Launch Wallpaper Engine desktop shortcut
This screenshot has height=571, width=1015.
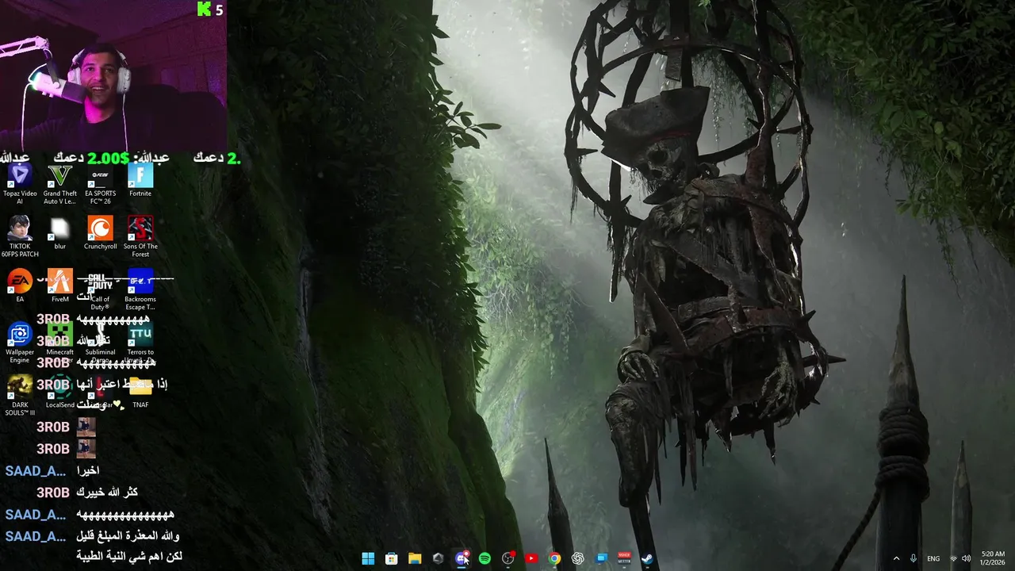[x=20, y=343]
